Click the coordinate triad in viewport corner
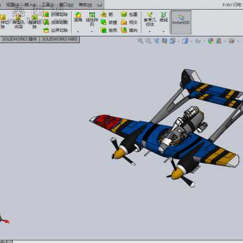 [x=4, y=219]
